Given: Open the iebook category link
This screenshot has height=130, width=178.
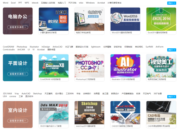Looking at the screenshot, I should pyautogui.click(x=35, y=3).
